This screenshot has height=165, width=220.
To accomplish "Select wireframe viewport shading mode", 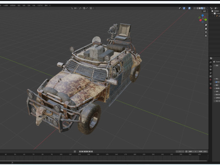I will 198,8.
